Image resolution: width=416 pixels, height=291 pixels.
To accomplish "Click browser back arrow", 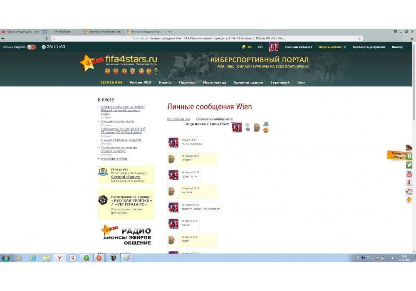I will pyautogui.click(x=3, y=38).
